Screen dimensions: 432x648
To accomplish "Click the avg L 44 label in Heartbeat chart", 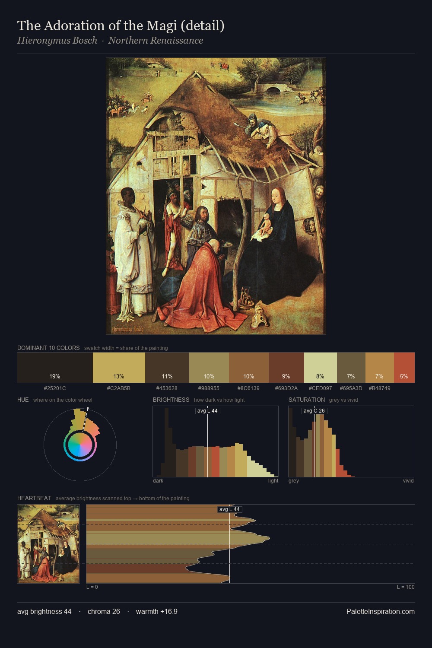I will [229, 509].
